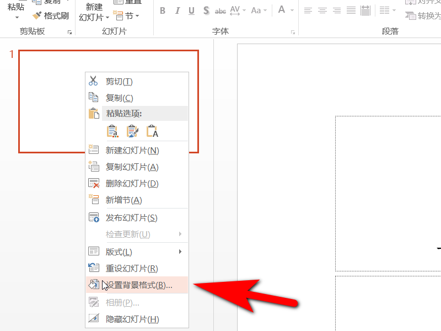This screenshot has height=331, width=441.
Task: Choose 设置背景格式 from context menu
Action: click(x=138, y=285)
